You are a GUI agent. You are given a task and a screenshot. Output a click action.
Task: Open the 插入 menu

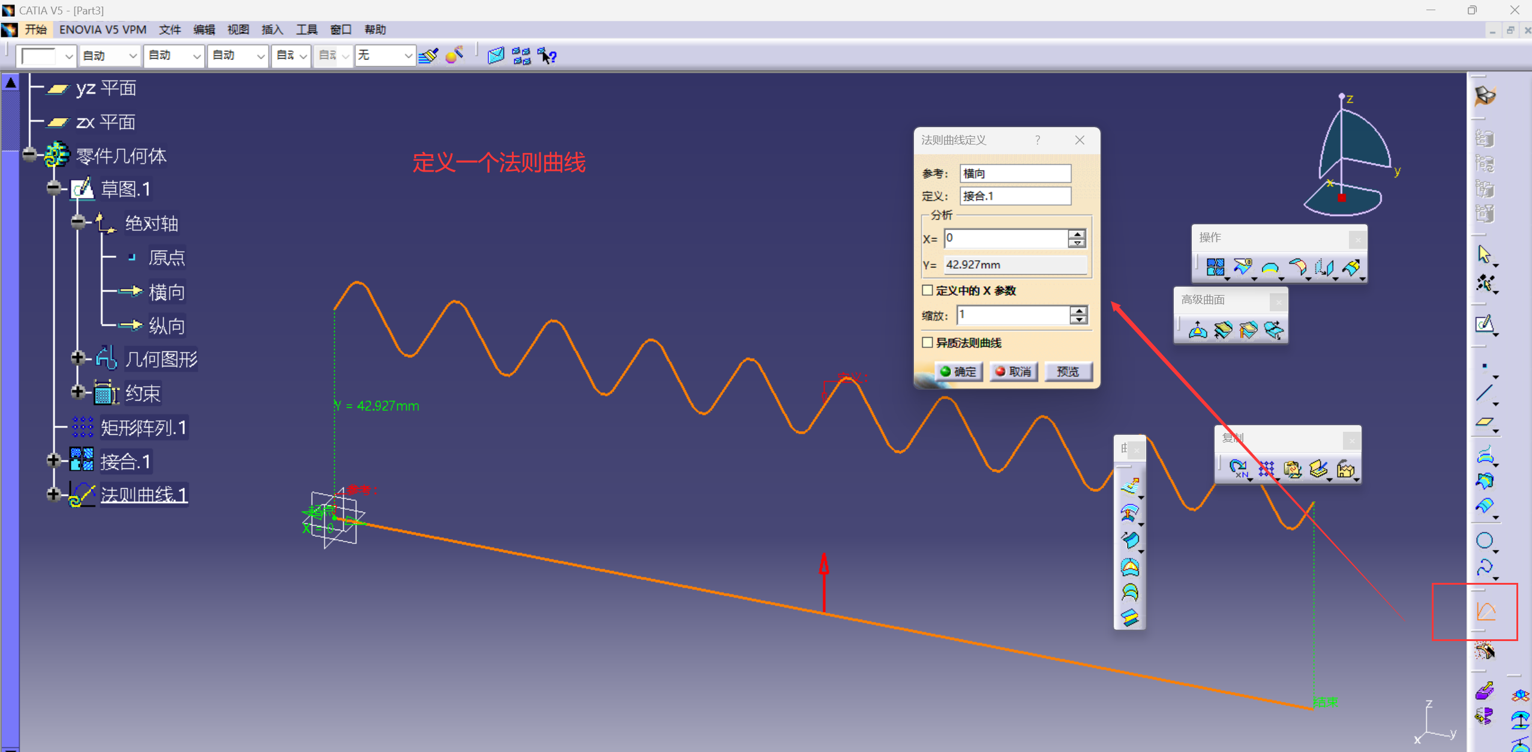pyautogui.click(x=272, y=29)
